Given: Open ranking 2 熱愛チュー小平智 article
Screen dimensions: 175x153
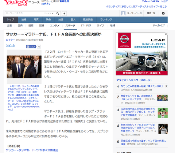Looking at the screenshot, I should point(137,97).
